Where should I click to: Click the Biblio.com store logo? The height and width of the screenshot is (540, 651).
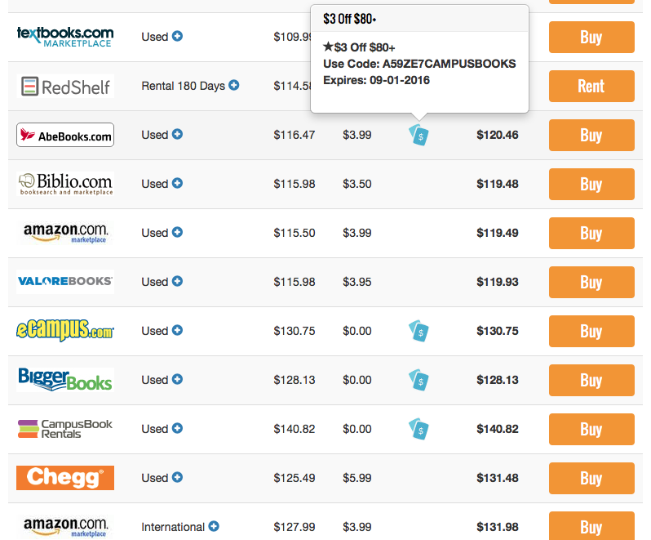coord(65,184)
